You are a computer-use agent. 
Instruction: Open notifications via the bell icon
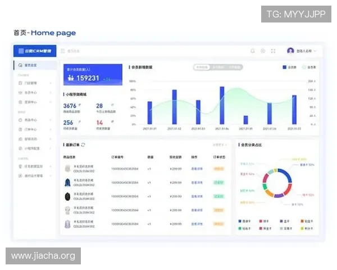[253, 51]
